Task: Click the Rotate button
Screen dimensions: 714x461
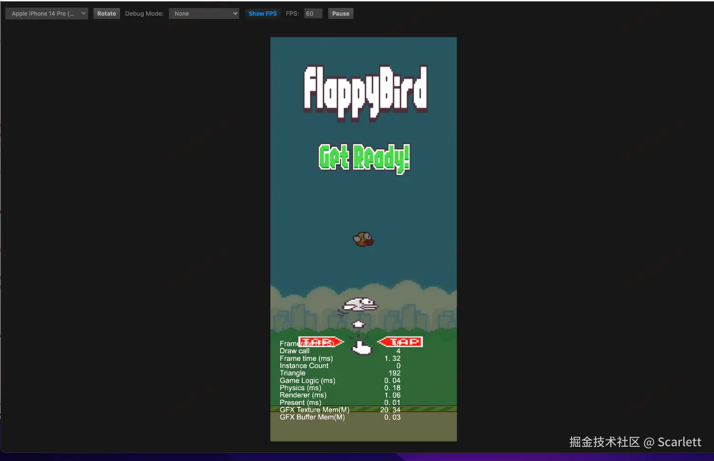Action: pos(106,14)
